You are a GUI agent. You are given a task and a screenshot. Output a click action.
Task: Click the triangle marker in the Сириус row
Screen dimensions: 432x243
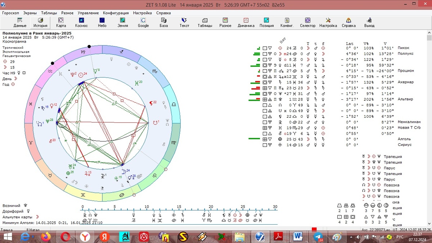click(x=270, y=145)
